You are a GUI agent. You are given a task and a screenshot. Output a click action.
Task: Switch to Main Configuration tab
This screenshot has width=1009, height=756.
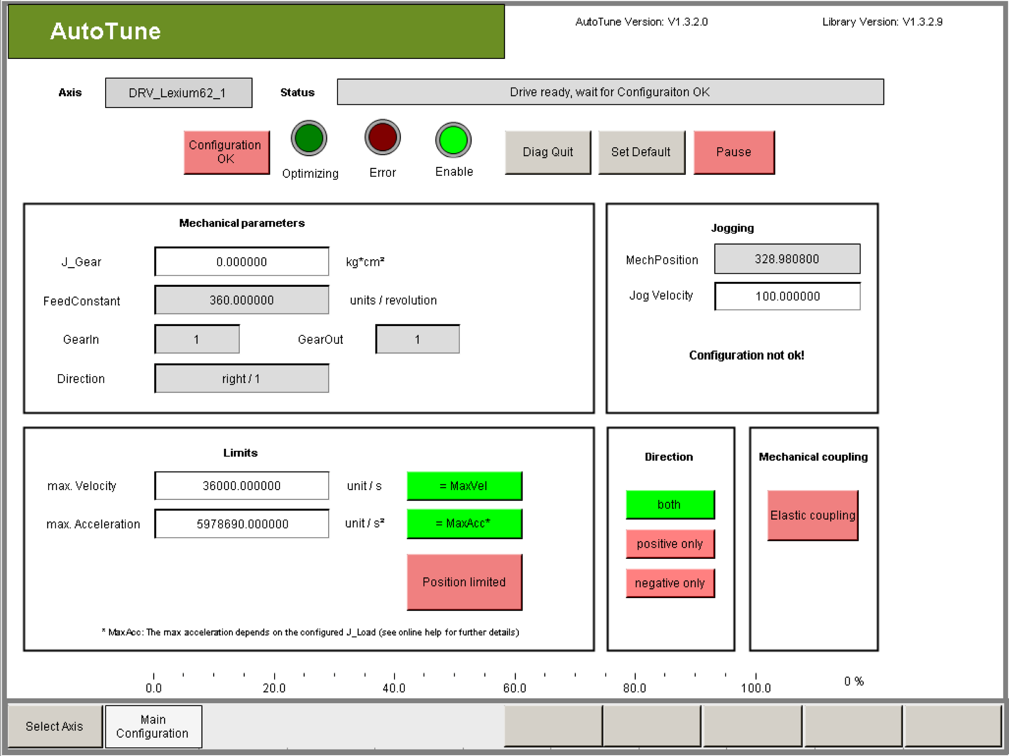153,726
